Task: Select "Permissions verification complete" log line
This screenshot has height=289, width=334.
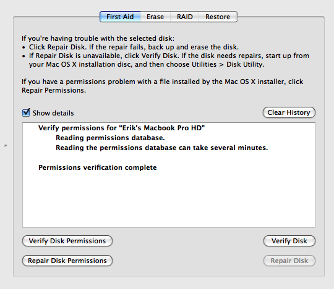Action: [x=98, y=167]
